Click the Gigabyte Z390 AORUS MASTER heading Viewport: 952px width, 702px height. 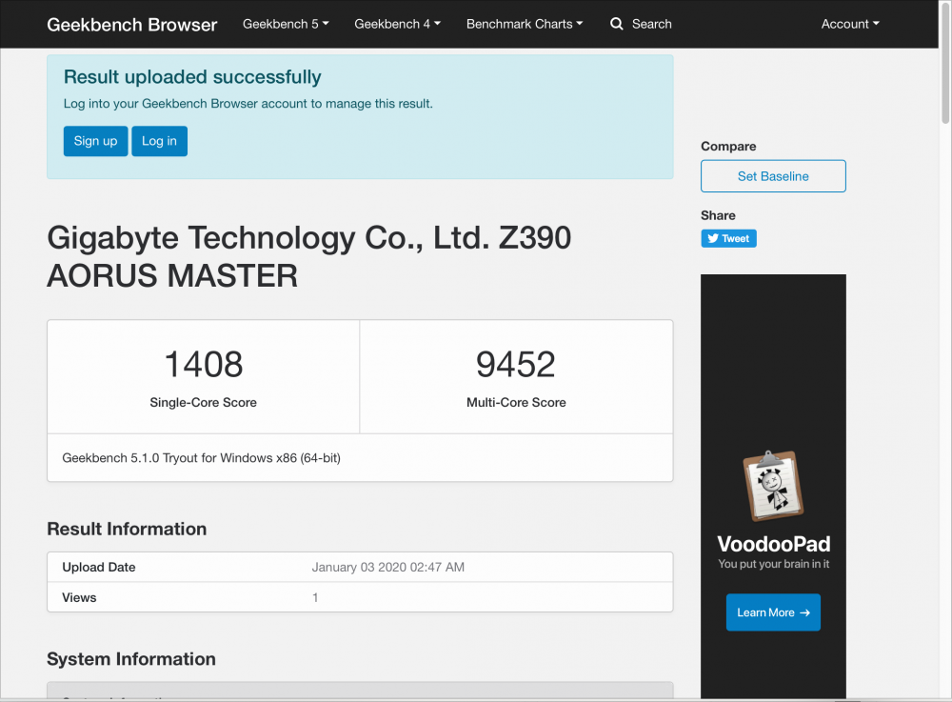point(309,256)
